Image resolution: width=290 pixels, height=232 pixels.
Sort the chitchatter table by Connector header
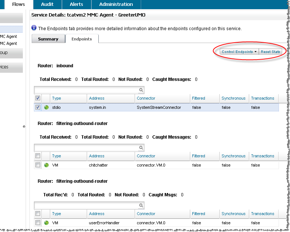pos(146,156)
